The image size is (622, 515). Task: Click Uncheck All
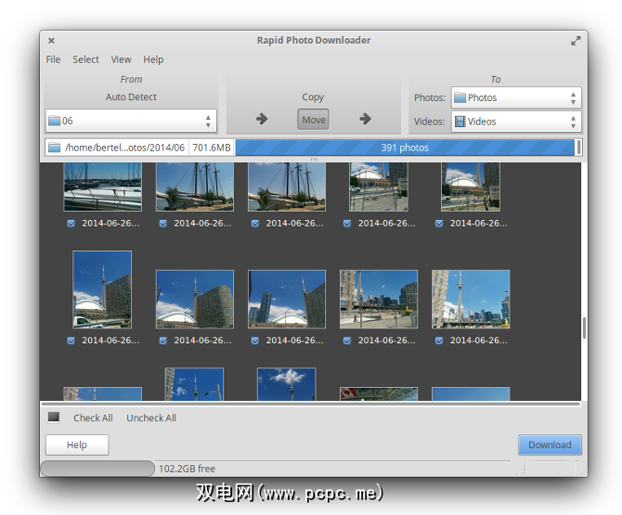tap(151, 418)
